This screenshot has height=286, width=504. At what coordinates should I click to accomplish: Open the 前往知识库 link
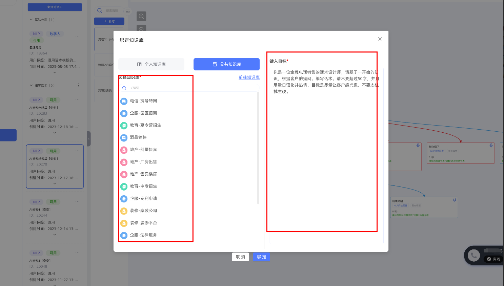coord(249,78)
